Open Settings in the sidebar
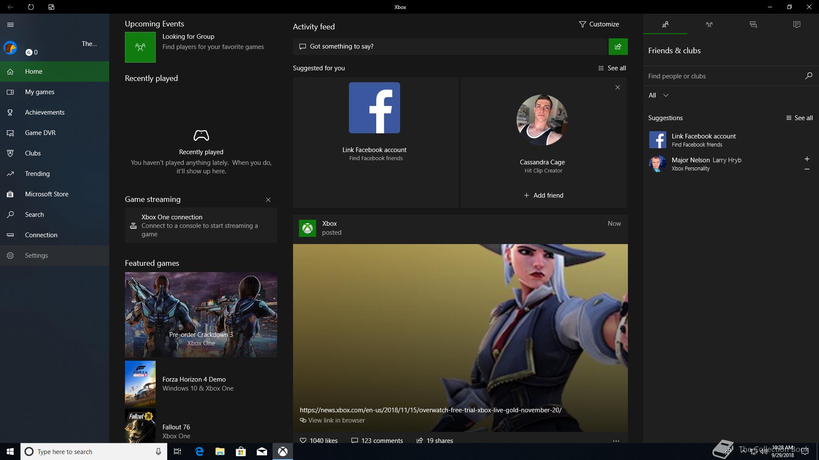 click(55, 256)
